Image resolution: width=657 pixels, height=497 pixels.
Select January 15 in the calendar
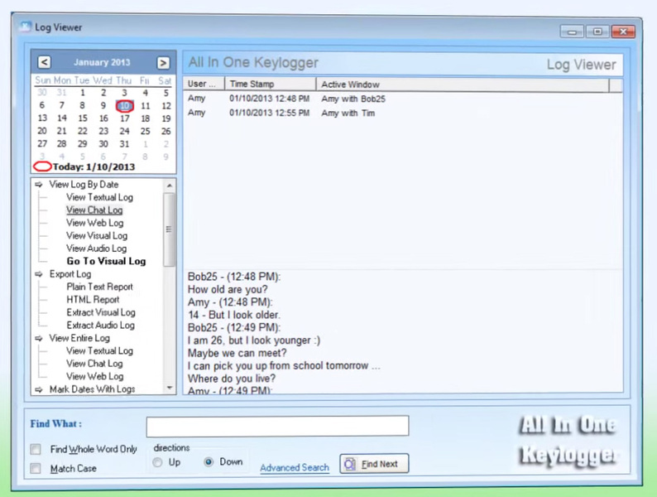tap(83, 118)
